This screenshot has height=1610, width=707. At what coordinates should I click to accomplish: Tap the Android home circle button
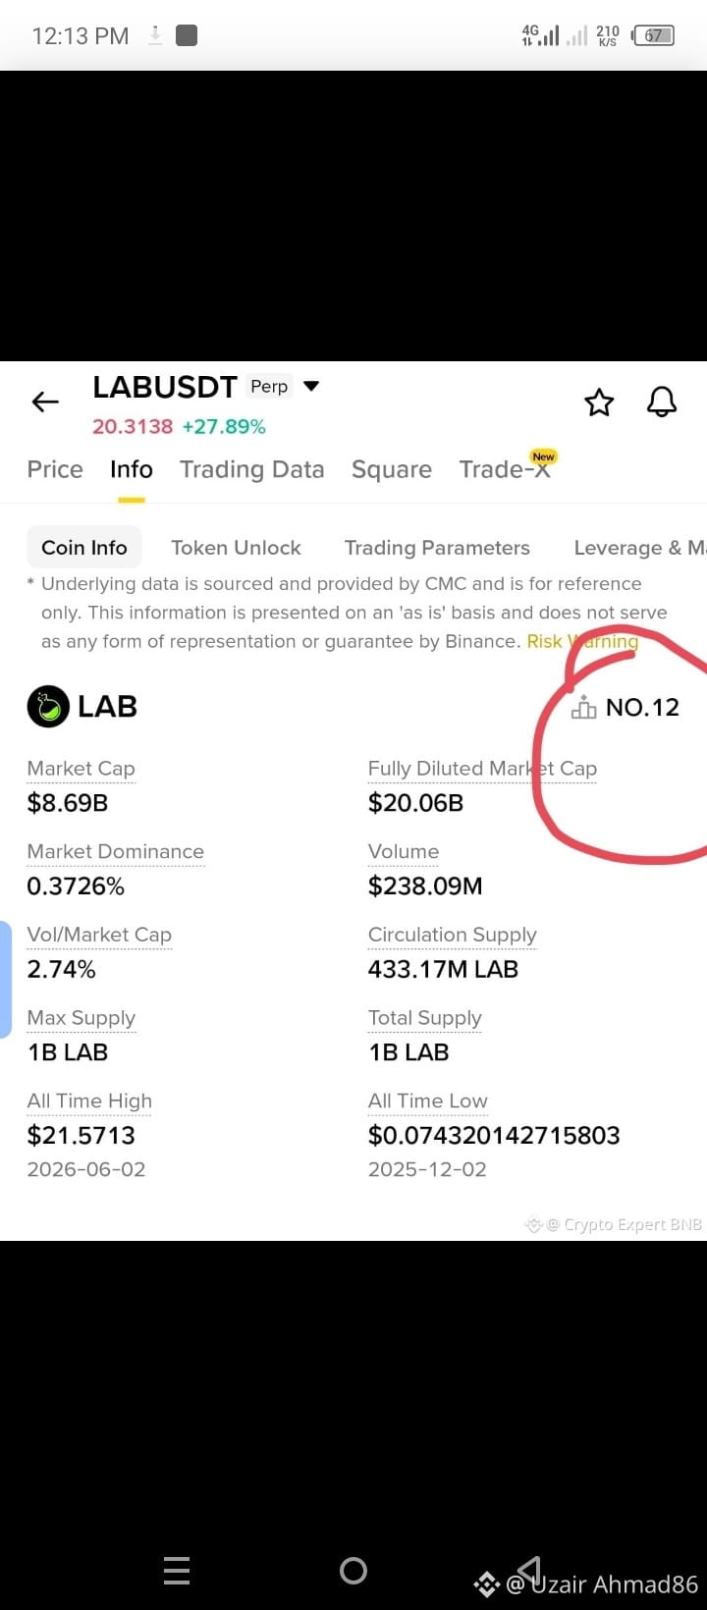pos(353,1571)
